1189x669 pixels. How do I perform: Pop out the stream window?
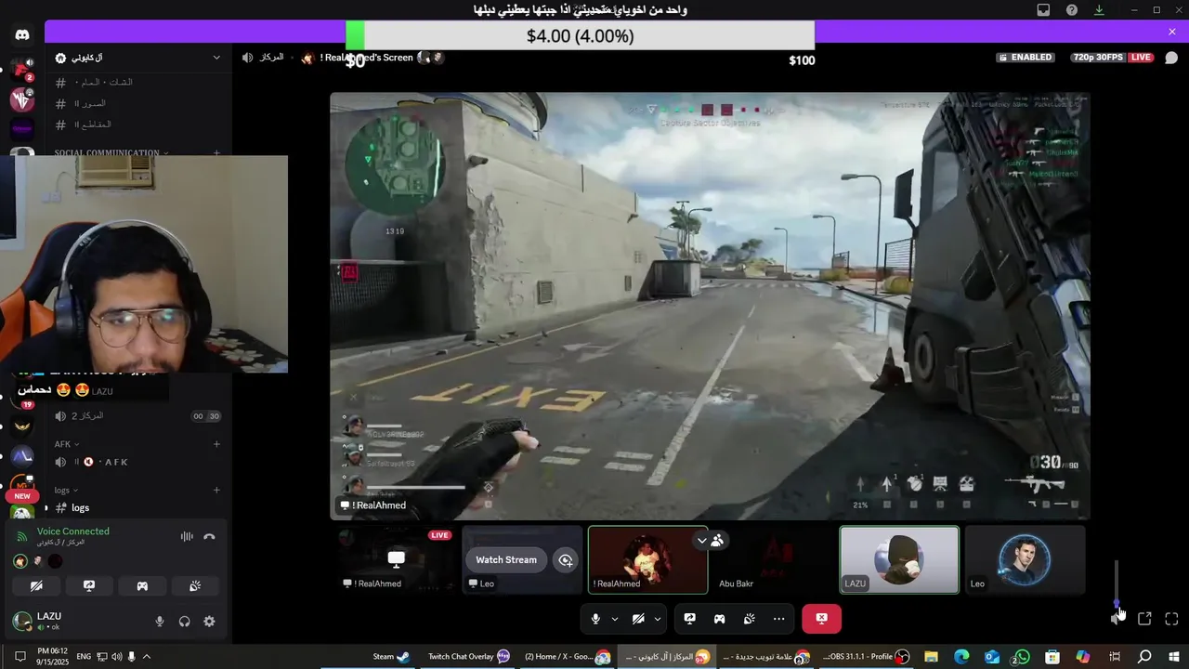(1144, 619)
